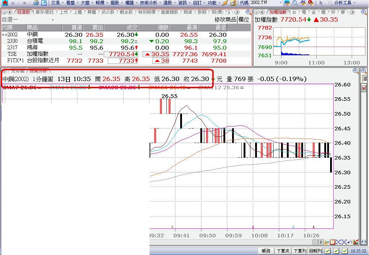Switch to the 電 index tab
369x255 pixels.
[304, 12]
